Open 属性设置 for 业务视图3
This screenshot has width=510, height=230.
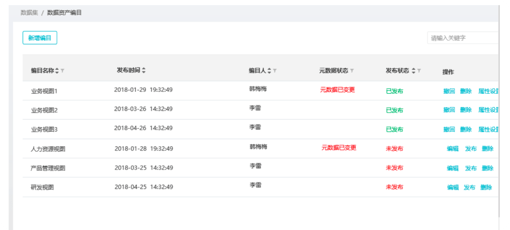point(489,129)
